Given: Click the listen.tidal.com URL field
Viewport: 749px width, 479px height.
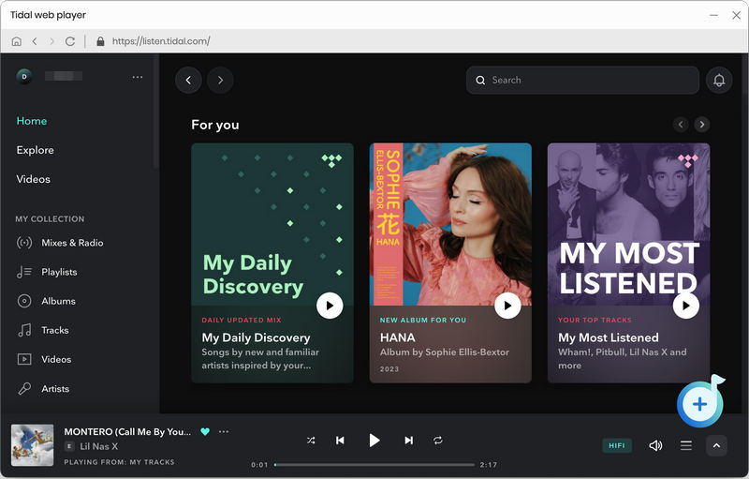Looking at the screenshot, I should point(161,41).
